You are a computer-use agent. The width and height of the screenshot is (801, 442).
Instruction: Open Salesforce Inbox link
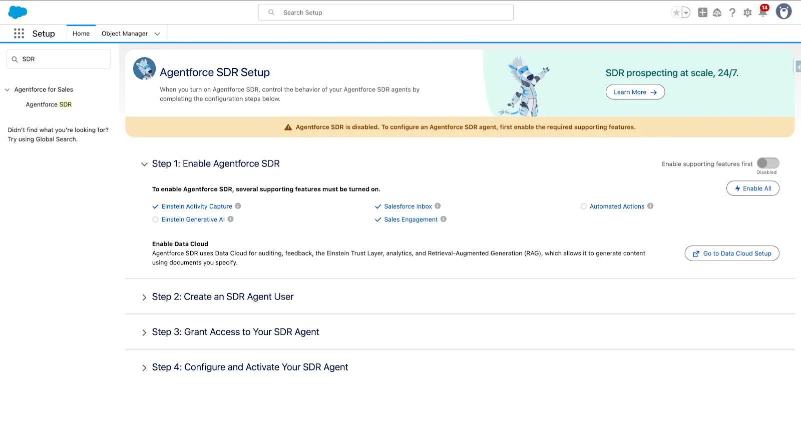408,206
